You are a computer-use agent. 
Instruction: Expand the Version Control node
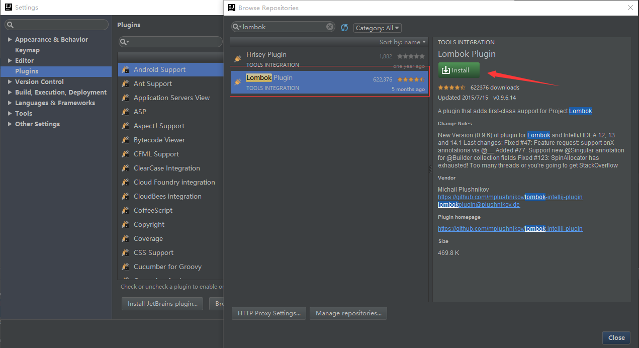tap(10, 82)
